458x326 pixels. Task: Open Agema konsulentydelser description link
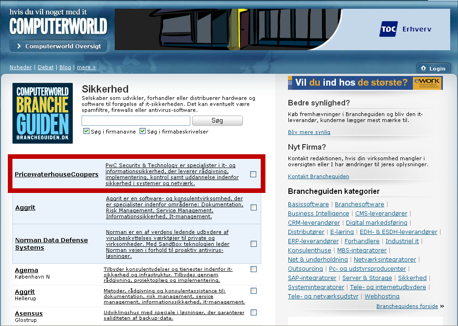pos(168,274)
